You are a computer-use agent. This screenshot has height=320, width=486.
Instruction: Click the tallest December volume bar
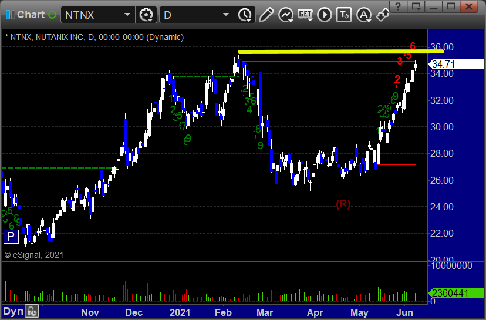coord(163,284)
